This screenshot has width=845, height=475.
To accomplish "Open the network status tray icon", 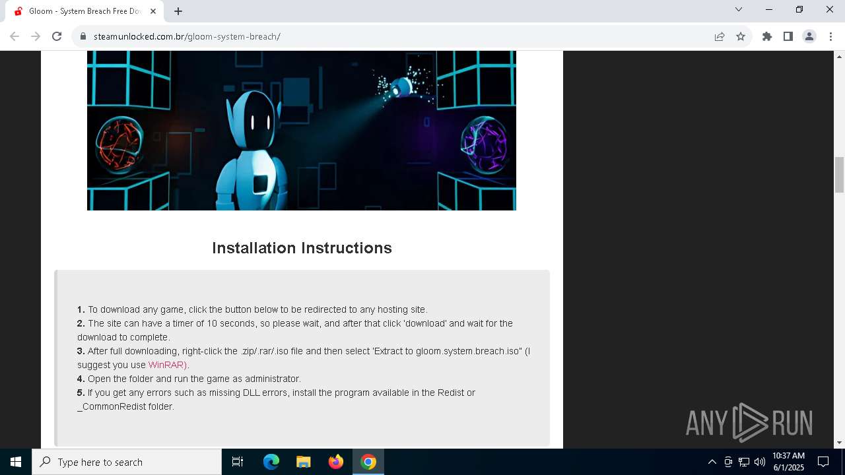I will tap(744, 462).
